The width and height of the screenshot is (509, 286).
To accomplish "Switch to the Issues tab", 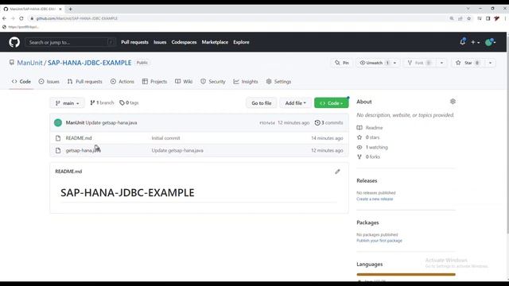I will coord(49,82).
